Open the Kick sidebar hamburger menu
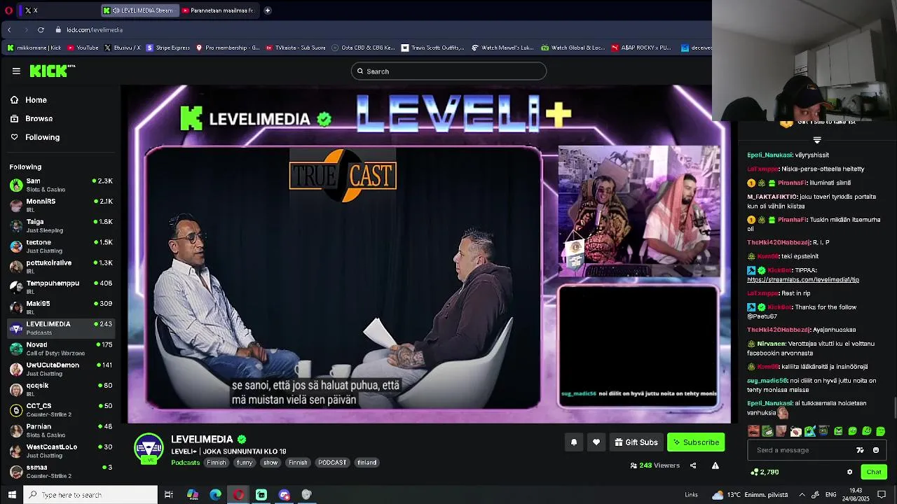Viewport: 897px width, 504px height. [16, 71]
